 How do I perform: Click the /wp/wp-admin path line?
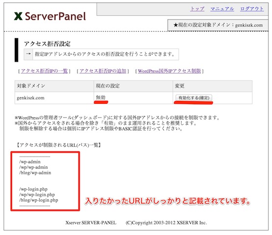[33, 167]
